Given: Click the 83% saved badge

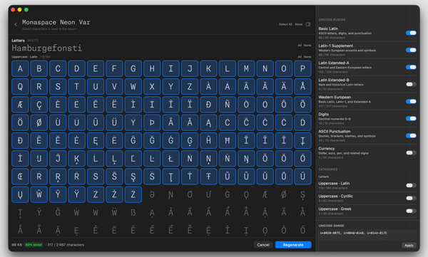Looking at the screenshot, I should click(34, 245).
